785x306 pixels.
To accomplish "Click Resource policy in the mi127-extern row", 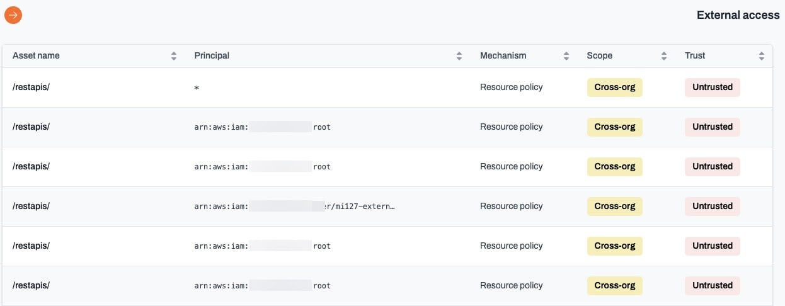I will [x=511, y=206].
